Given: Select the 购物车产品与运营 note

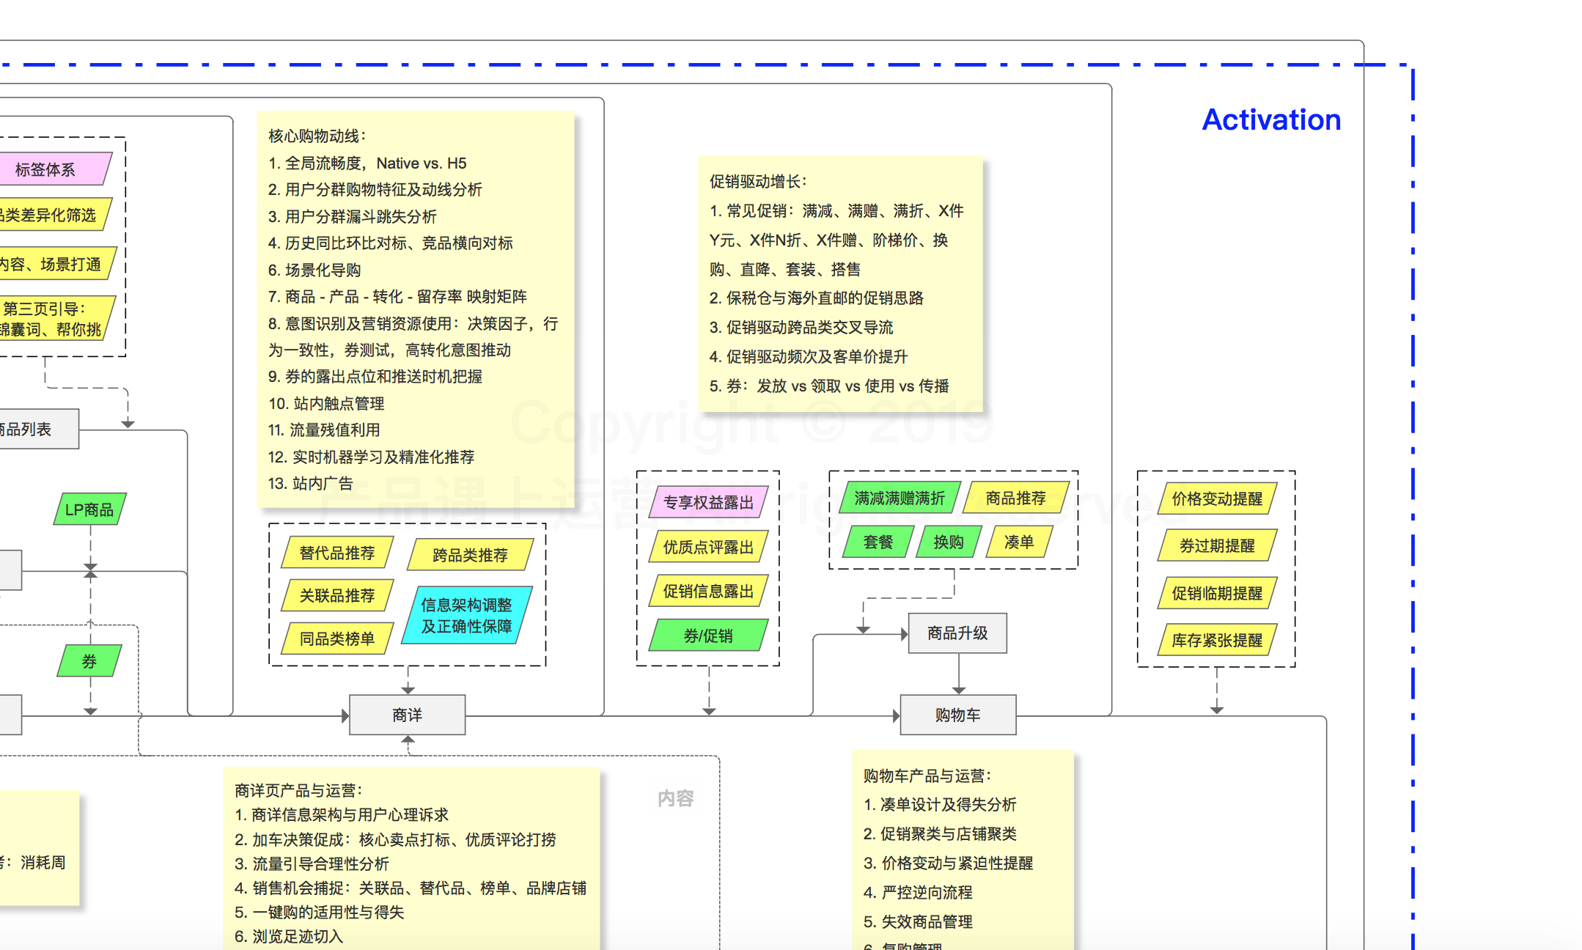Looking at the screenshot, I should 962,850.
